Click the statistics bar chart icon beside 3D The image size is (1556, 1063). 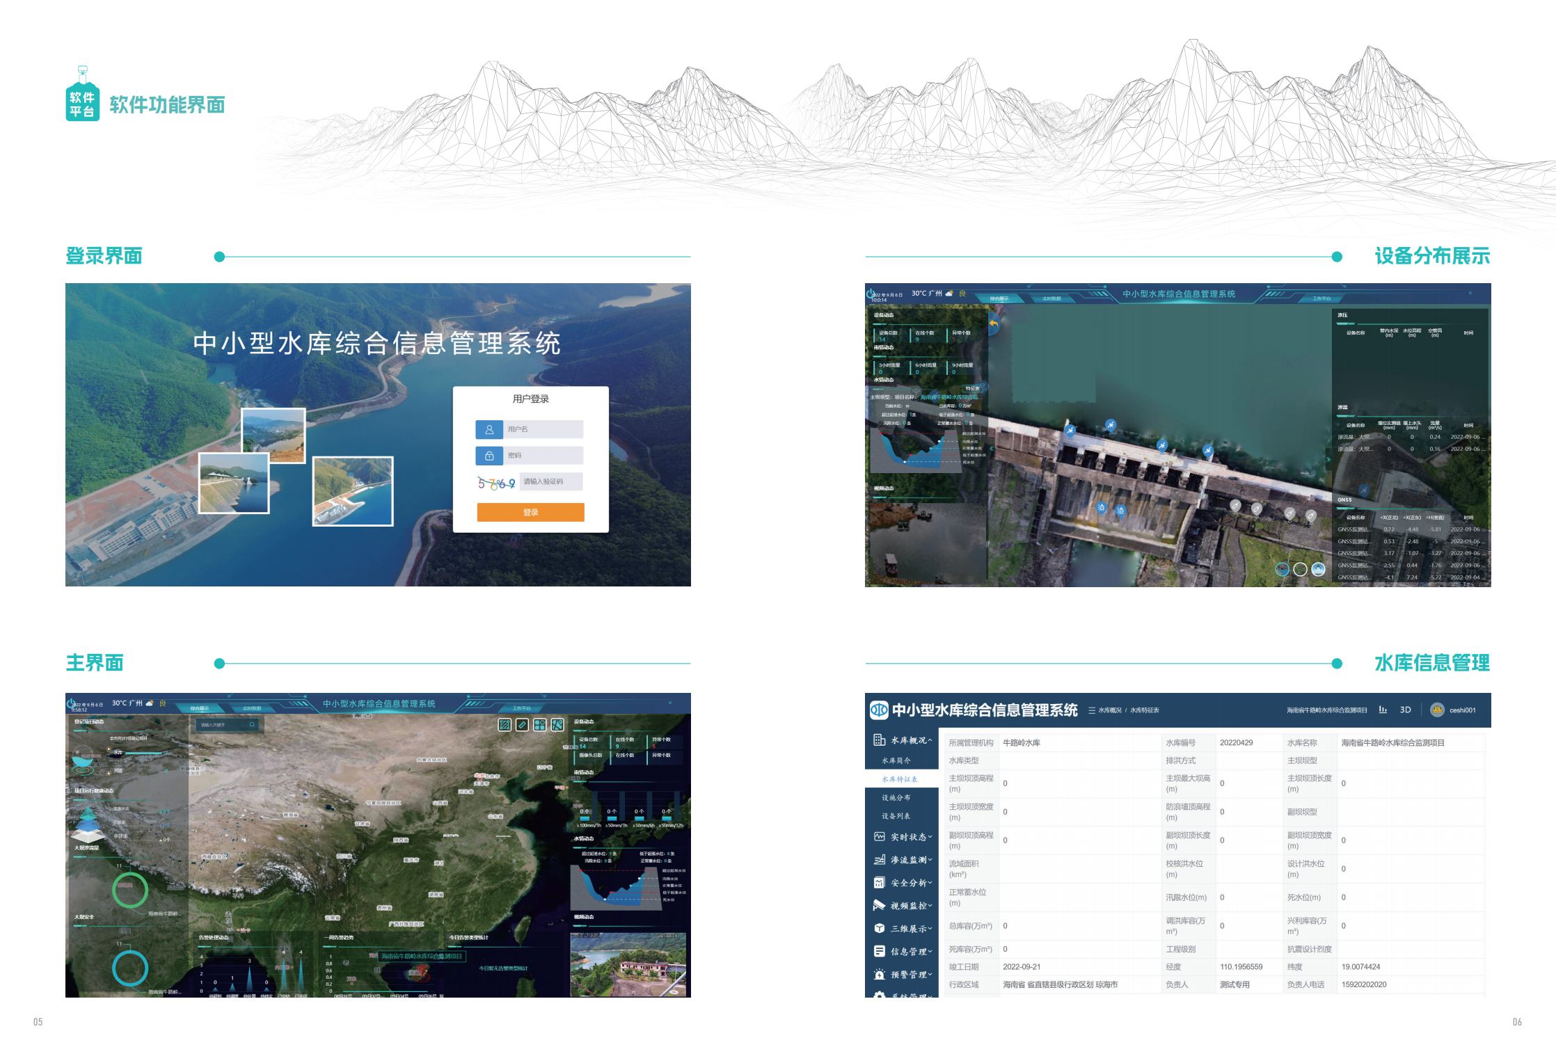coord(1383,710)
